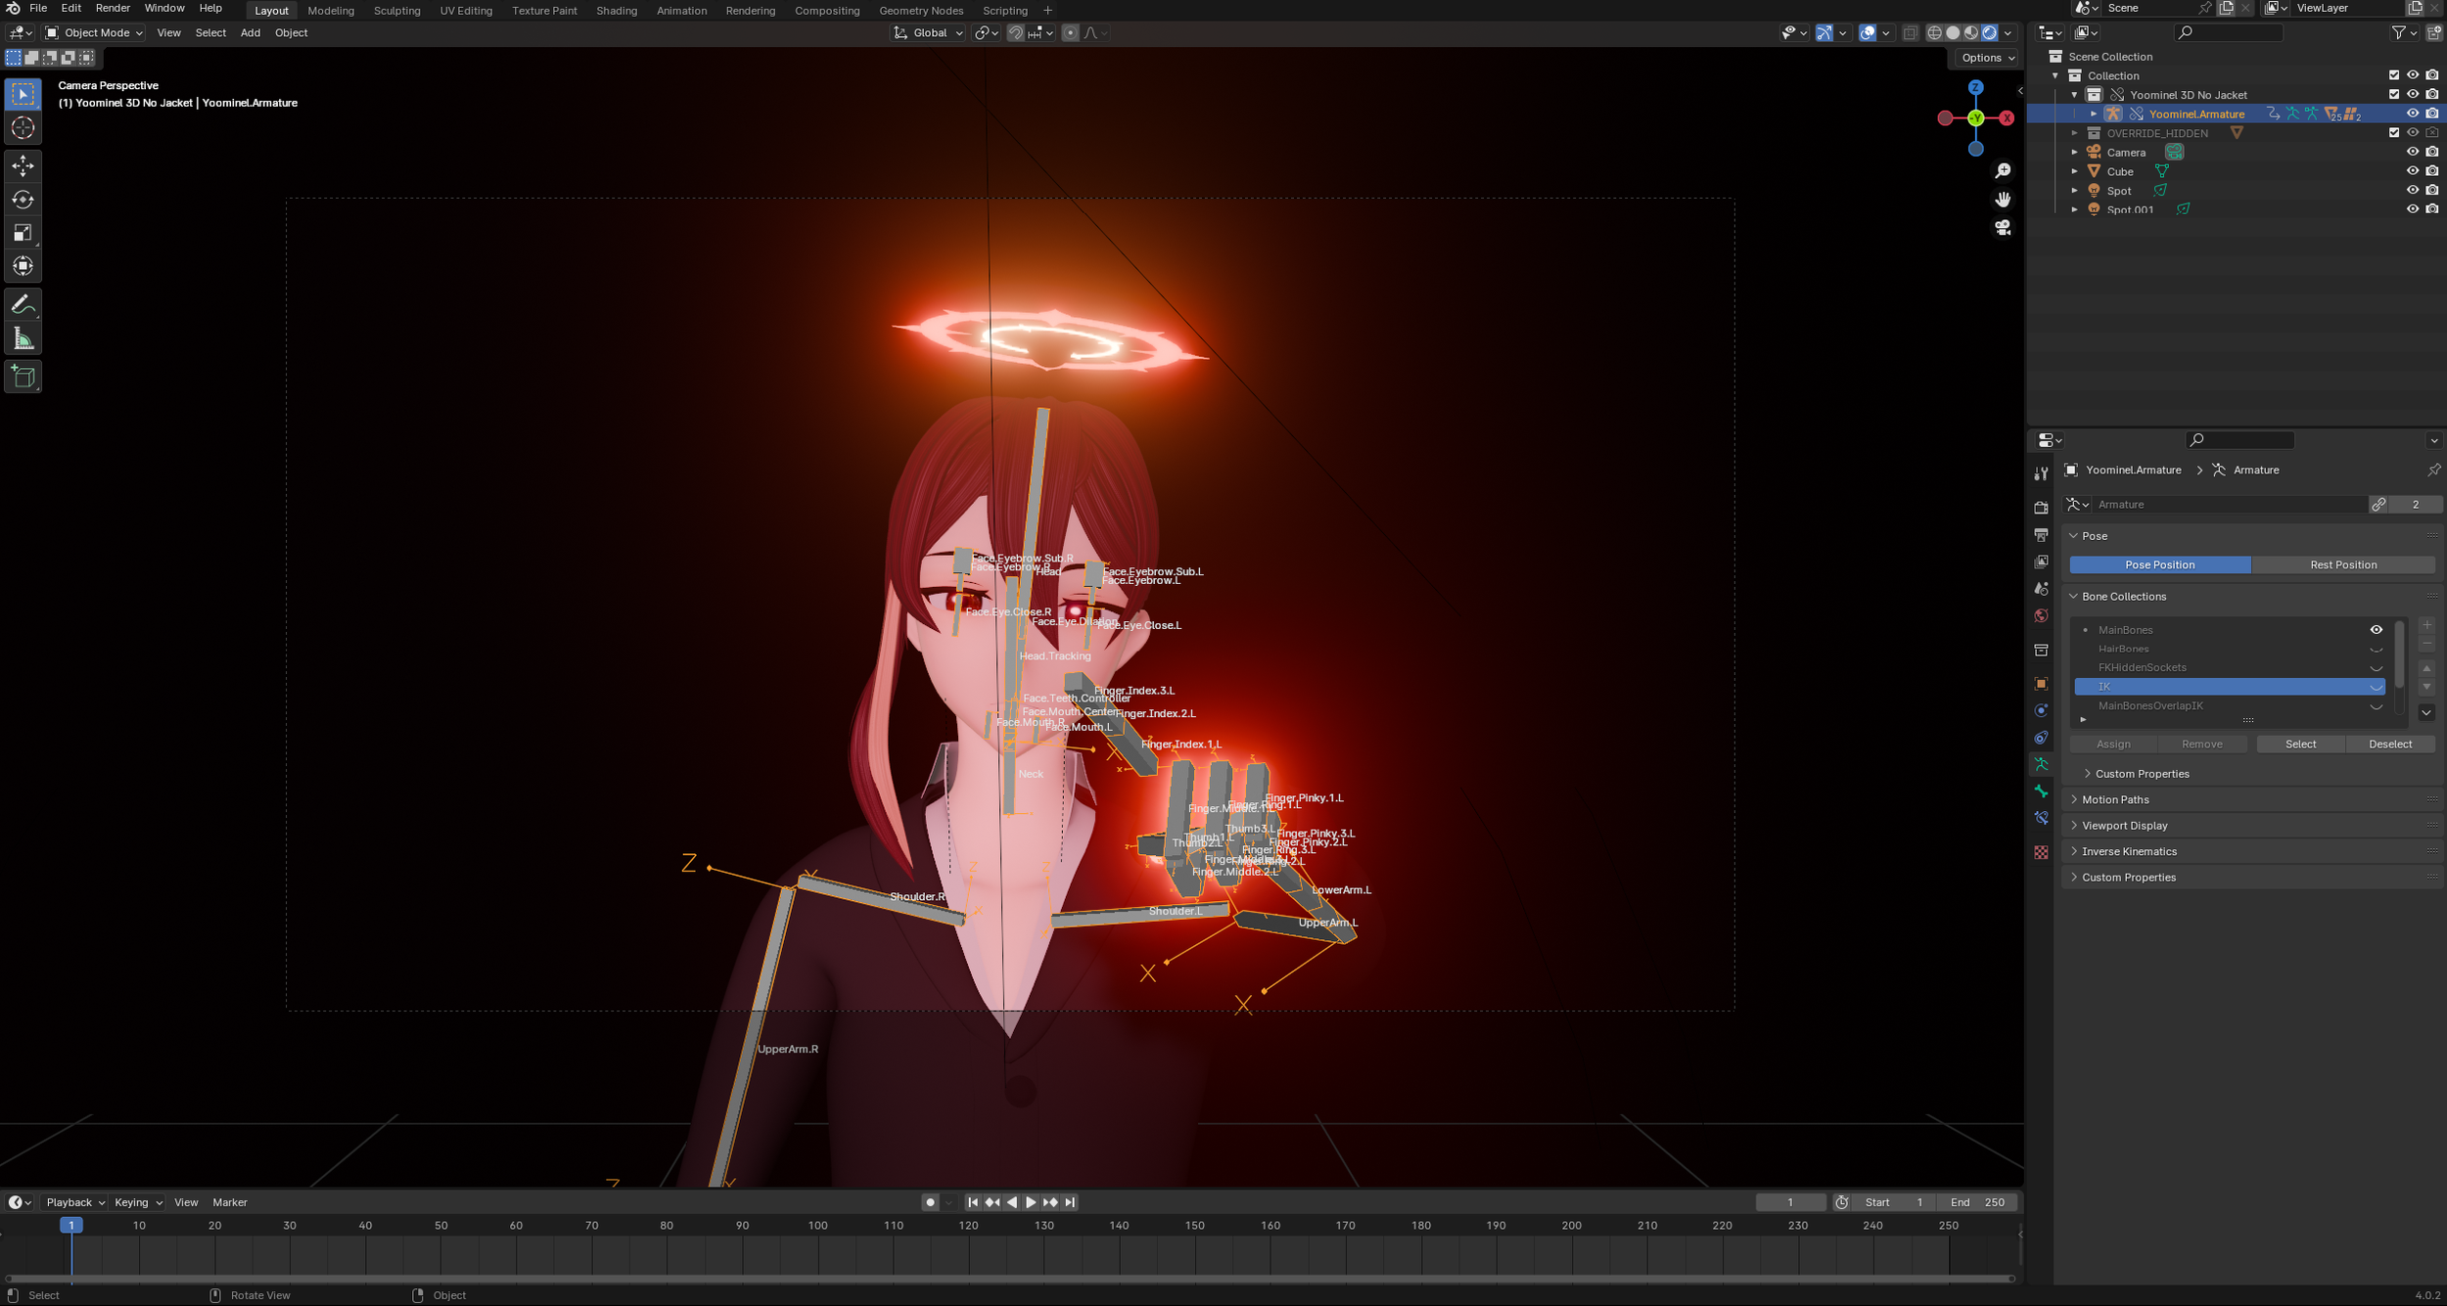This screenshot has width=2447, height=1306.
Task: Open the Render menu
Action: point(113,8)
